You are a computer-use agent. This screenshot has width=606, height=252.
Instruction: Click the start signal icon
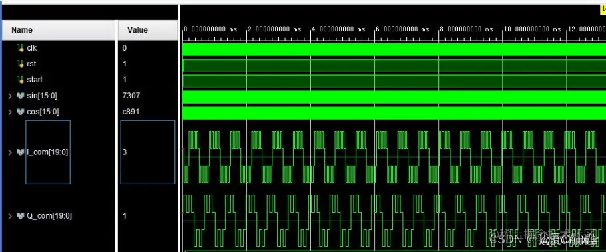(21, 80)
